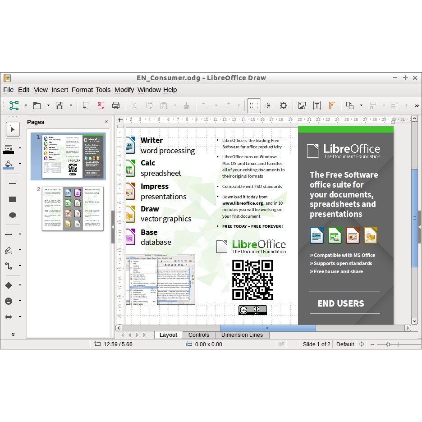Toggle Helplines While Moving
Image resolution: width=422 pixels, height=422 pixels.
pos(284,105)
